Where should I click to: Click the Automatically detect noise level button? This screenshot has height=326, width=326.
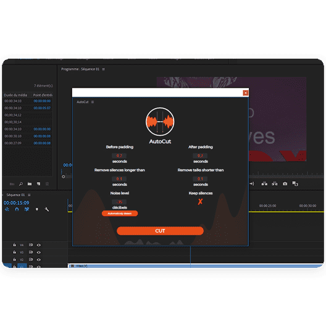point(120,214)
